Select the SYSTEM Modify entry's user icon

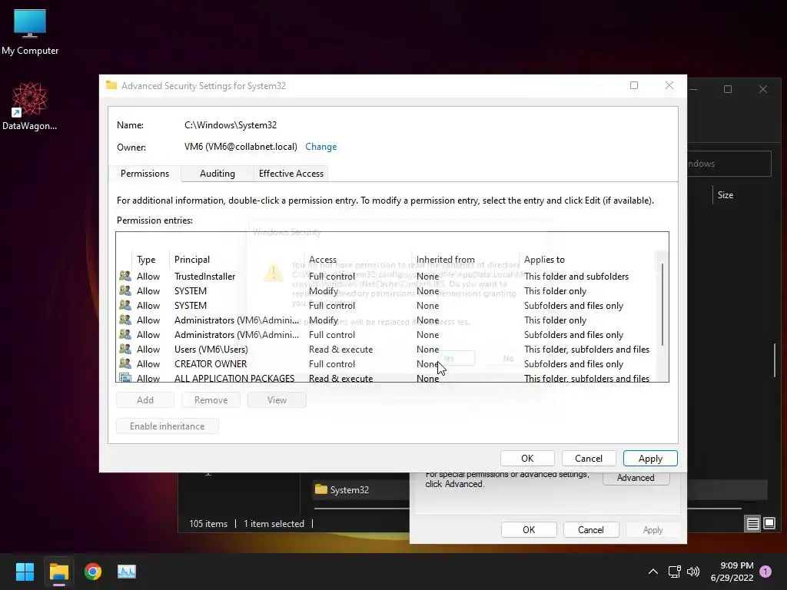125,290
